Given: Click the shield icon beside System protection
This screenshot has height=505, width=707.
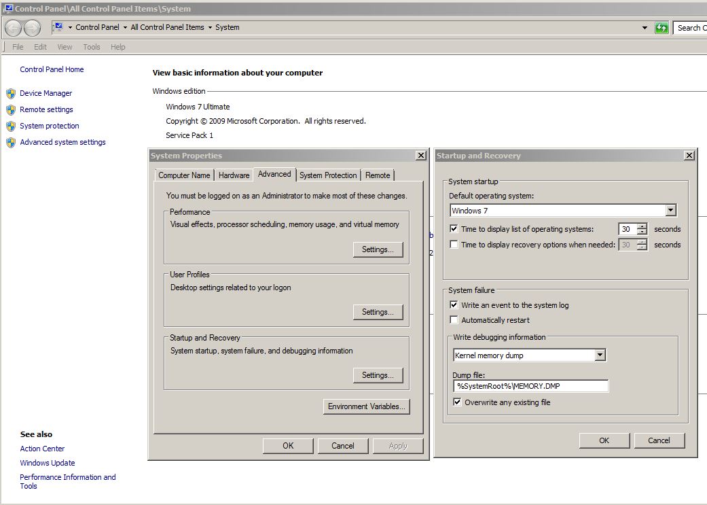Looking at the screenshot, I should [x=11, y=126].
